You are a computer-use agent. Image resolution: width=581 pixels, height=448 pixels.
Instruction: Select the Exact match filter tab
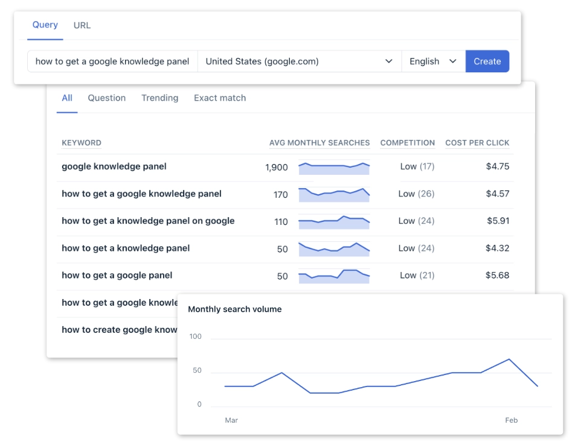point(220,98)
